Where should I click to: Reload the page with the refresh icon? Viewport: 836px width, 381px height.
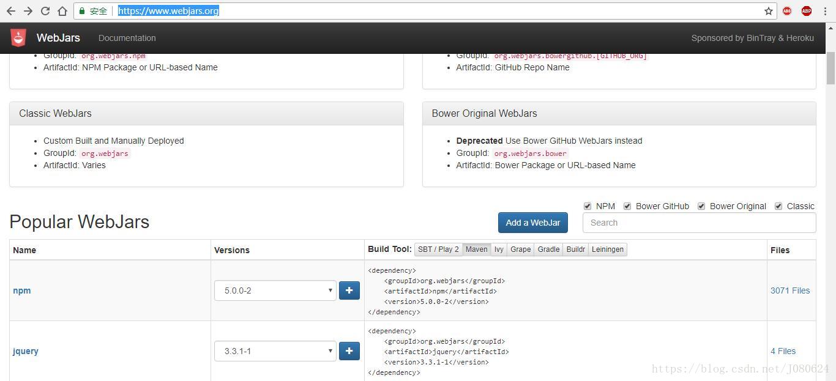(x=45, y=11)
